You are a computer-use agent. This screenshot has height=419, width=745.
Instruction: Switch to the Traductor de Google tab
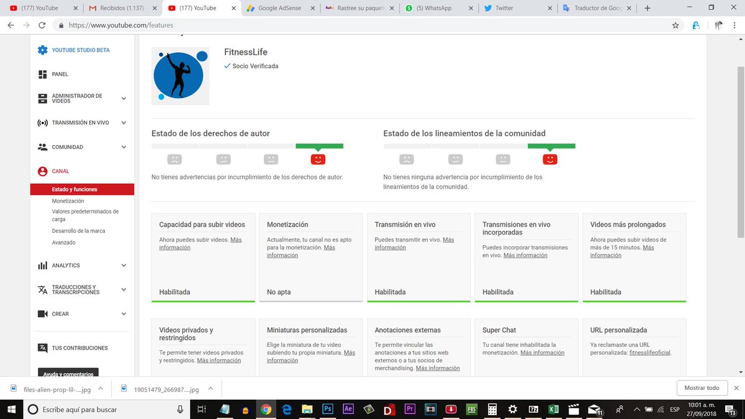point(595,8)
